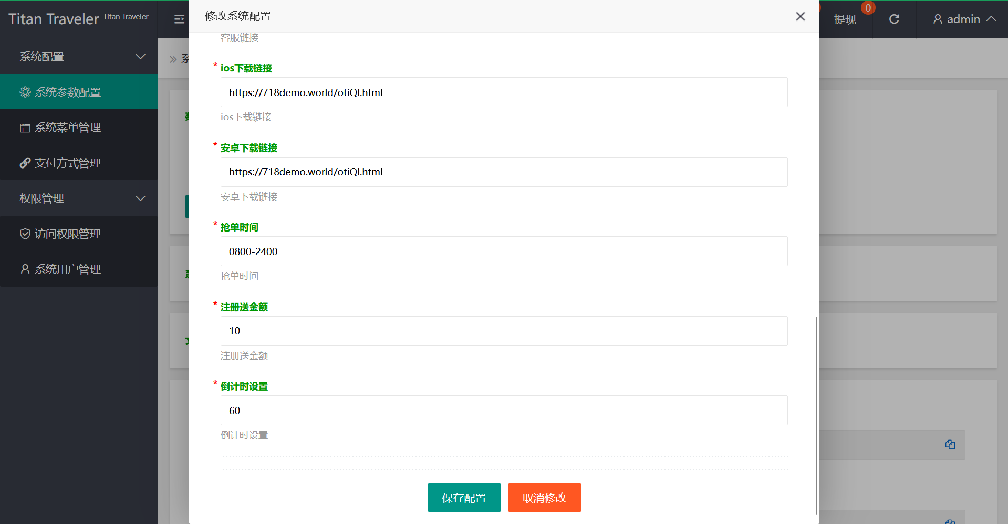Click the link icon beside 支付方式管理
Viewport: 1008px width, 524px height.
[x=25, y=163]
